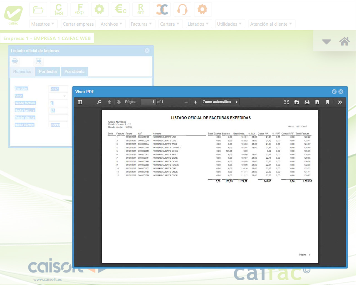Viewport: 356px width, 285px height.
Task: Download the PDF file
Action: click(317, 102)
